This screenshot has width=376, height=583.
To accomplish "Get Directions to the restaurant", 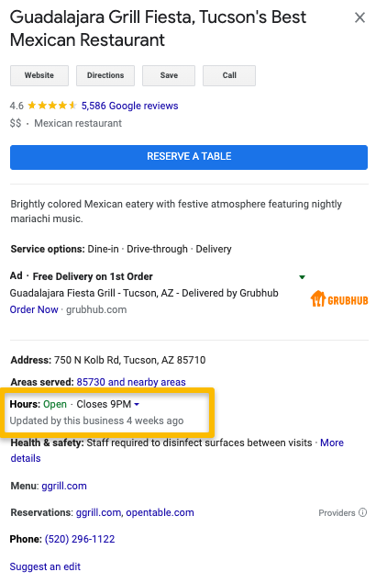I will click(x=105, y=75).
